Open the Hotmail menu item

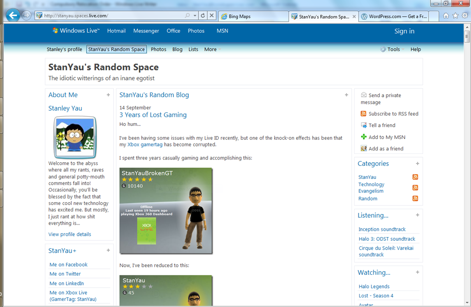(116, 31)
